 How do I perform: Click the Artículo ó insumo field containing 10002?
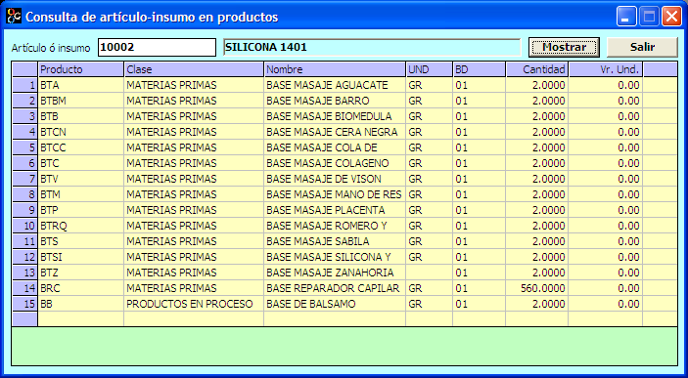[x=158, y=47]
